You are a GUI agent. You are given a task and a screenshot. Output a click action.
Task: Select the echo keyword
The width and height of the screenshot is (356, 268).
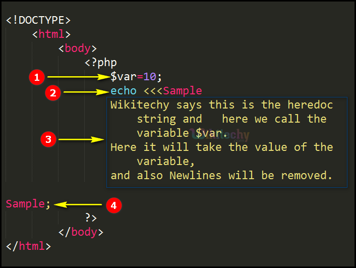pos(124,91)
